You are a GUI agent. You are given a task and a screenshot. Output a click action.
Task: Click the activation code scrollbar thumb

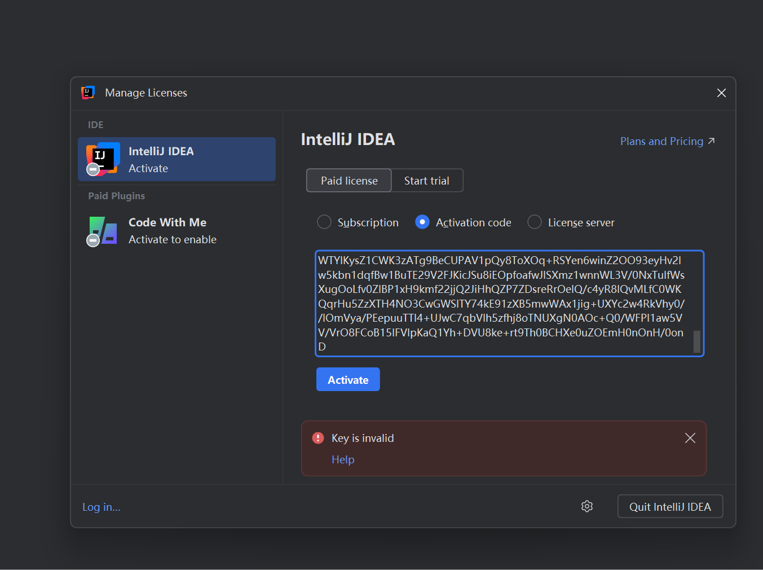(697, 341)
